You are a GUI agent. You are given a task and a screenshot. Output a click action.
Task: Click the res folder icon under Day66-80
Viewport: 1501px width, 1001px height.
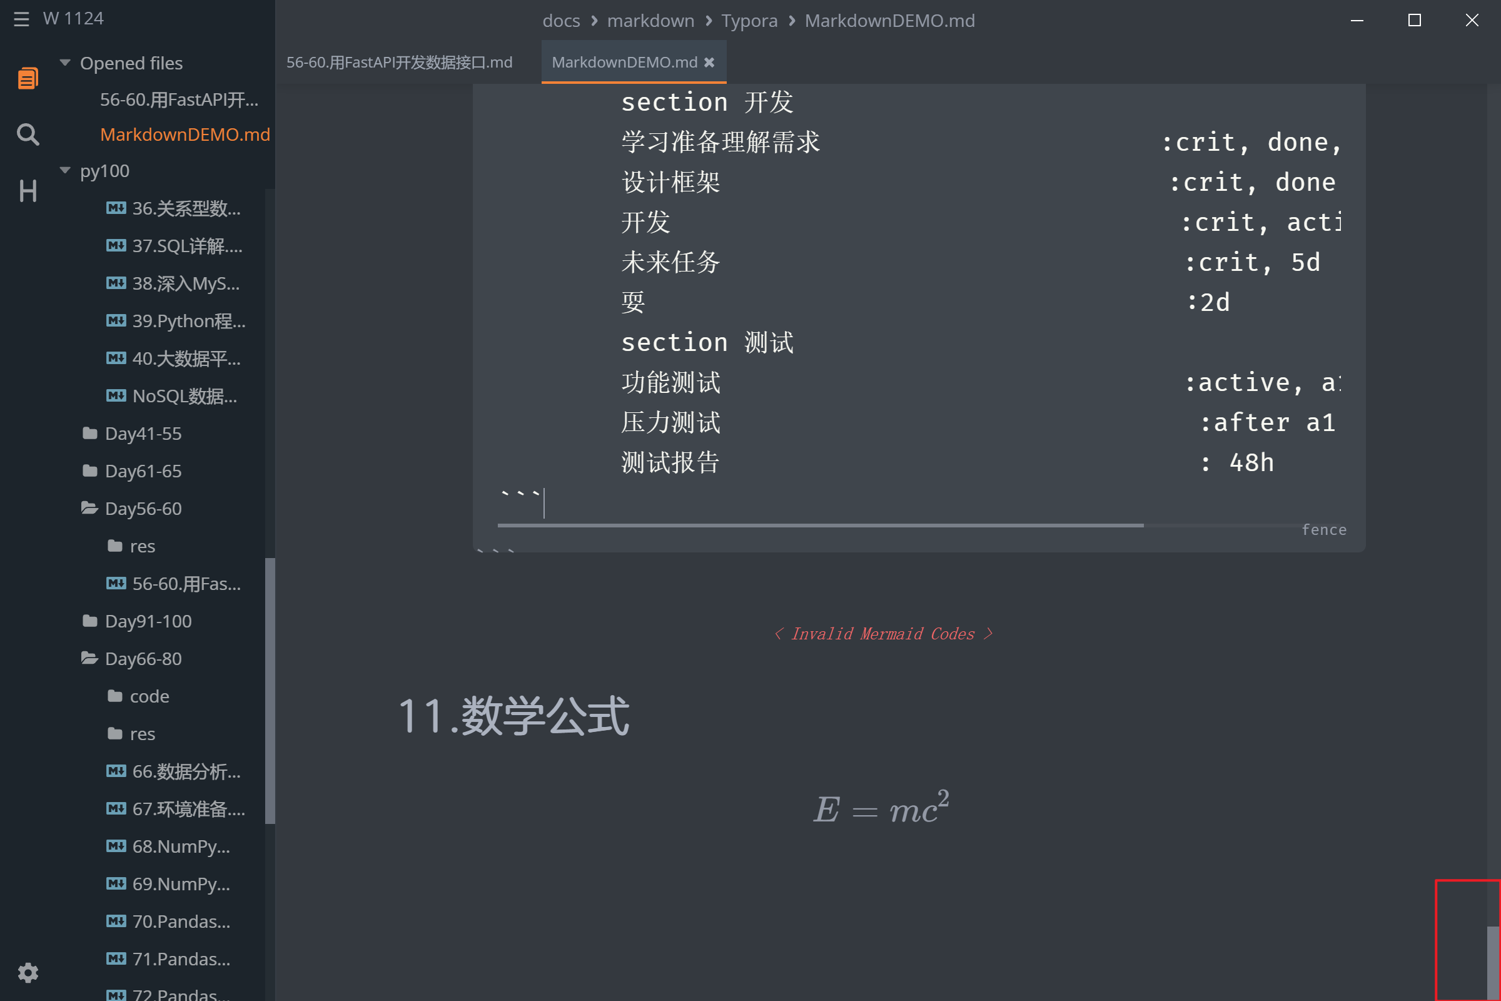click(115, 733)
